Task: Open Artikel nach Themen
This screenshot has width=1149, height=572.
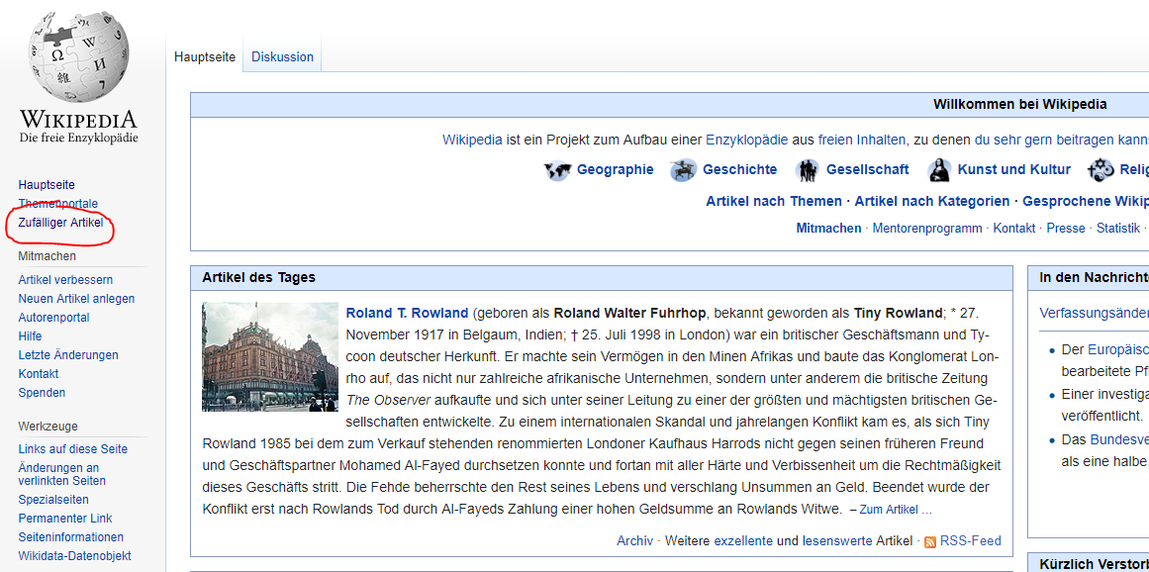Action: (x=774, y=201)
